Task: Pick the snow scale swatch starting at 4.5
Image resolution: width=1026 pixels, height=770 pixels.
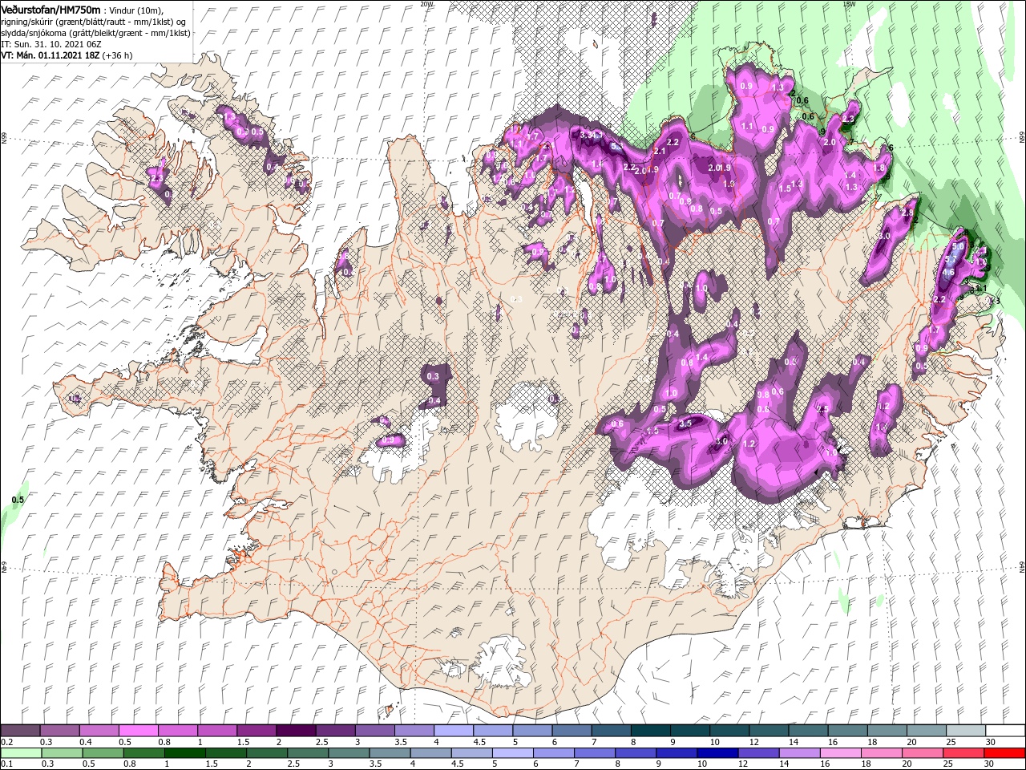Action: [x=494, y=730]
